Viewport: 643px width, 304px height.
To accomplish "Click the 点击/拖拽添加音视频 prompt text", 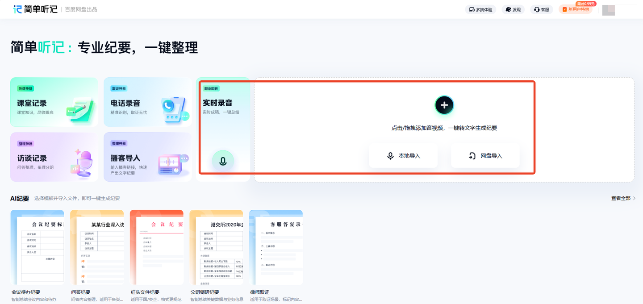I will (x=444, y=128).
